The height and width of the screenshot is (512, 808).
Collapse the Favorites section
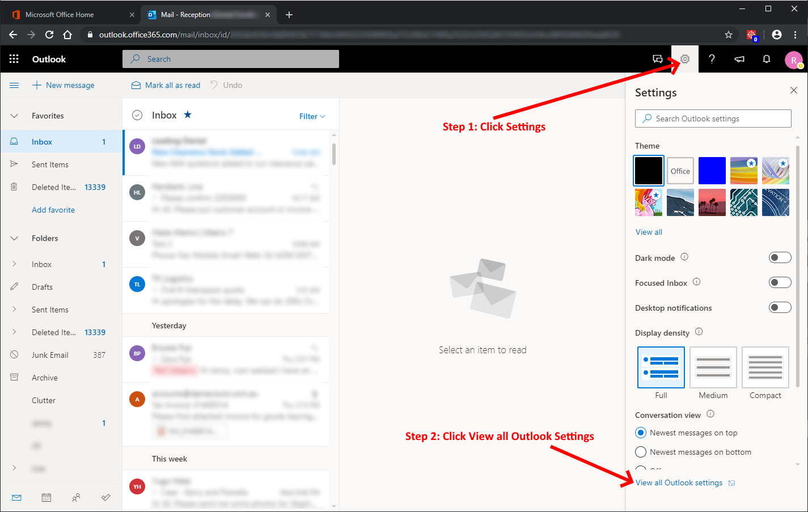click(x=14, y=116)
